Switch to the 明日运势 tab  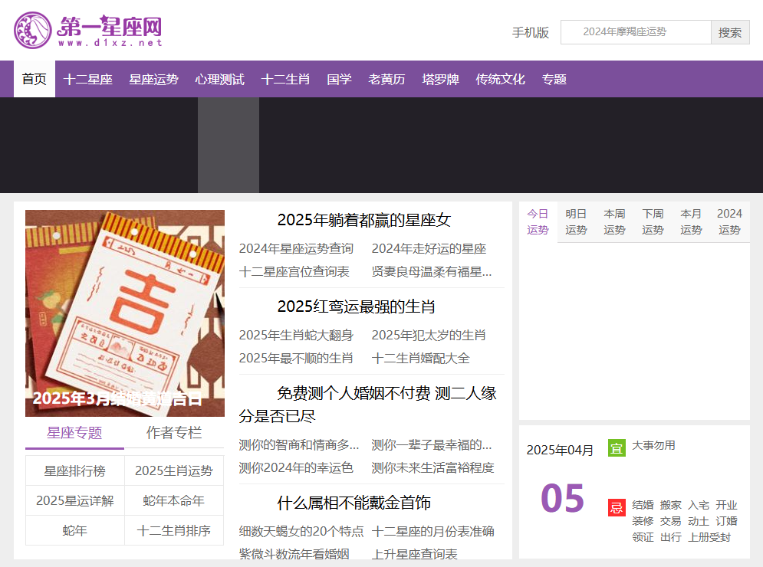point(576,222)
